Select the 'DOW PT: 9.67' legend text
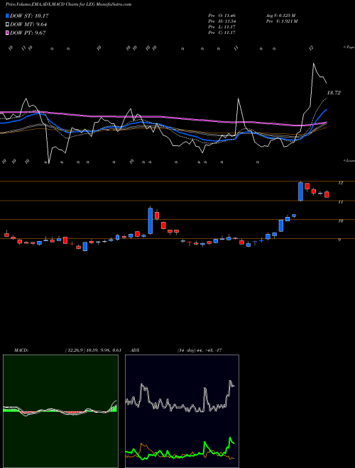The image size is (355, 468). tap(28, 33)
